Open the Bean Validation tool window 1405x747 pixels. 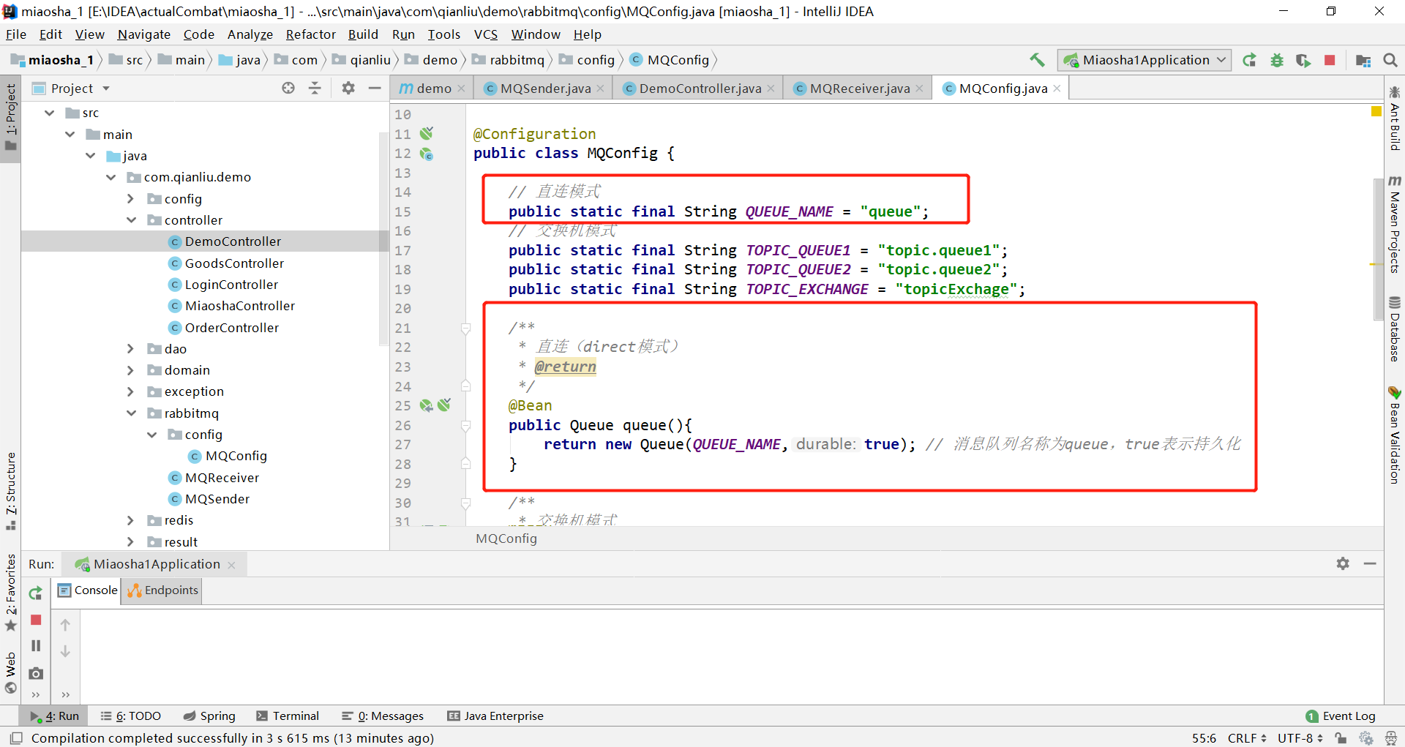(1395, 435)
